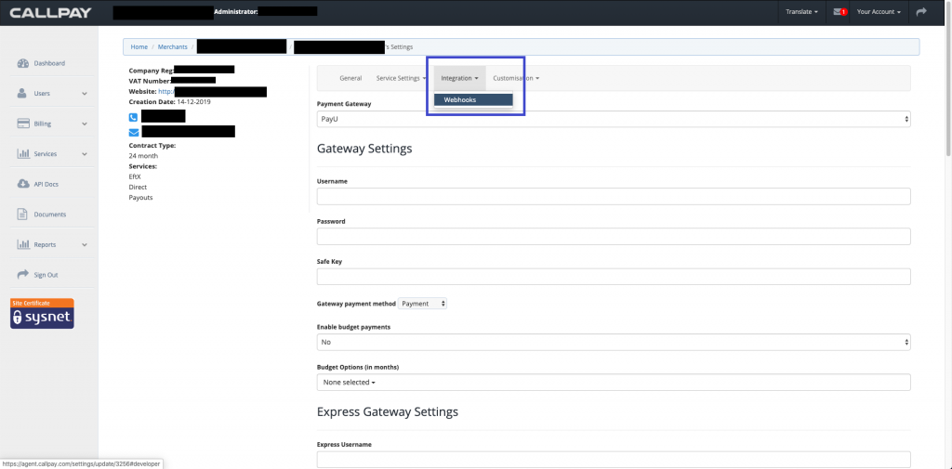Image resolution: width=952 pixels, height=469 pixels.
Task: Click the Express Gateway Settings heading
Action: tap(388, 412)
